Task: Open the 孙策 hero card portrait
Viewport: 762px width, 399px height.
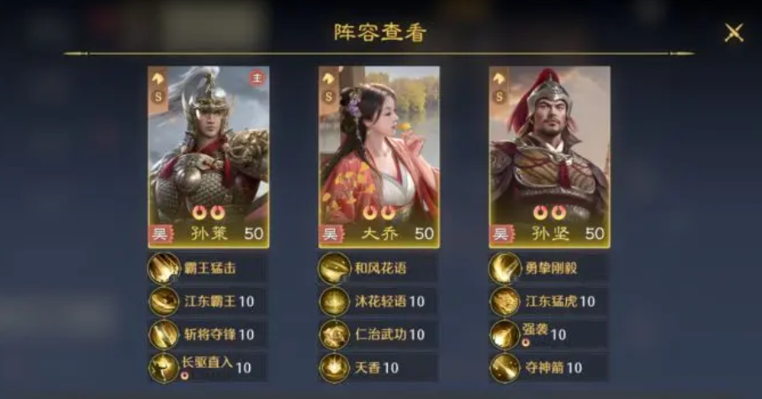Action: point(209,157)
